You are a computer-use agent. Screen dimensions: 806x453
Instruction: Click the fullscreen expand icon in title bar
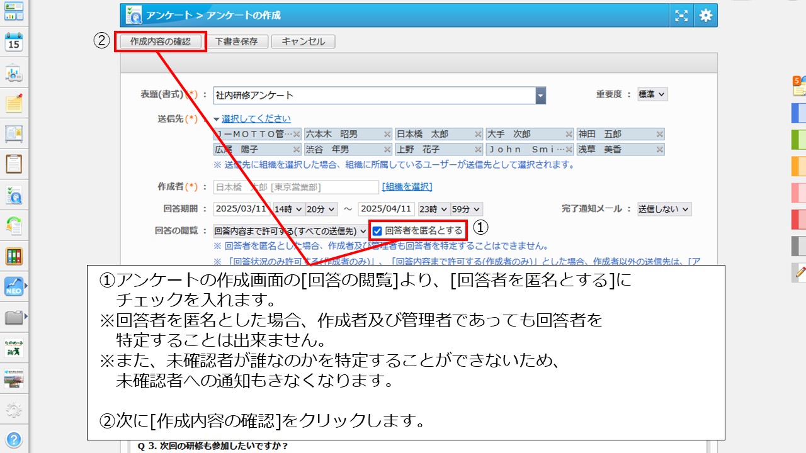click(681, 16)
